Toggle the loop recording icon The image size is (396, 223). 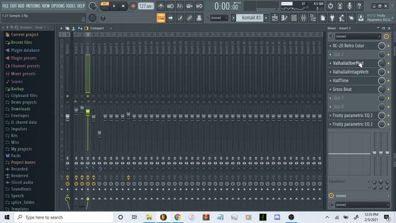(x=199, y=6)
